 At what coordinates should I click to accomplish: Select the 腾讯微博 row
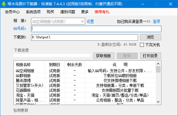[x=85, y=80]
